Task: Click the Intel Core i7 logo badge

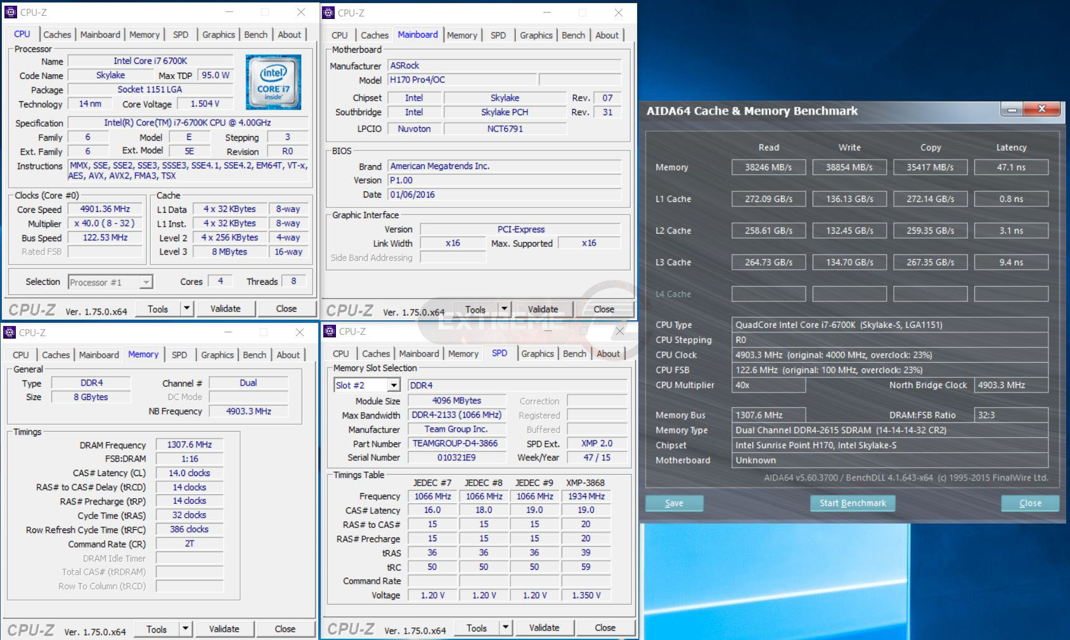Action: [273, 82]
